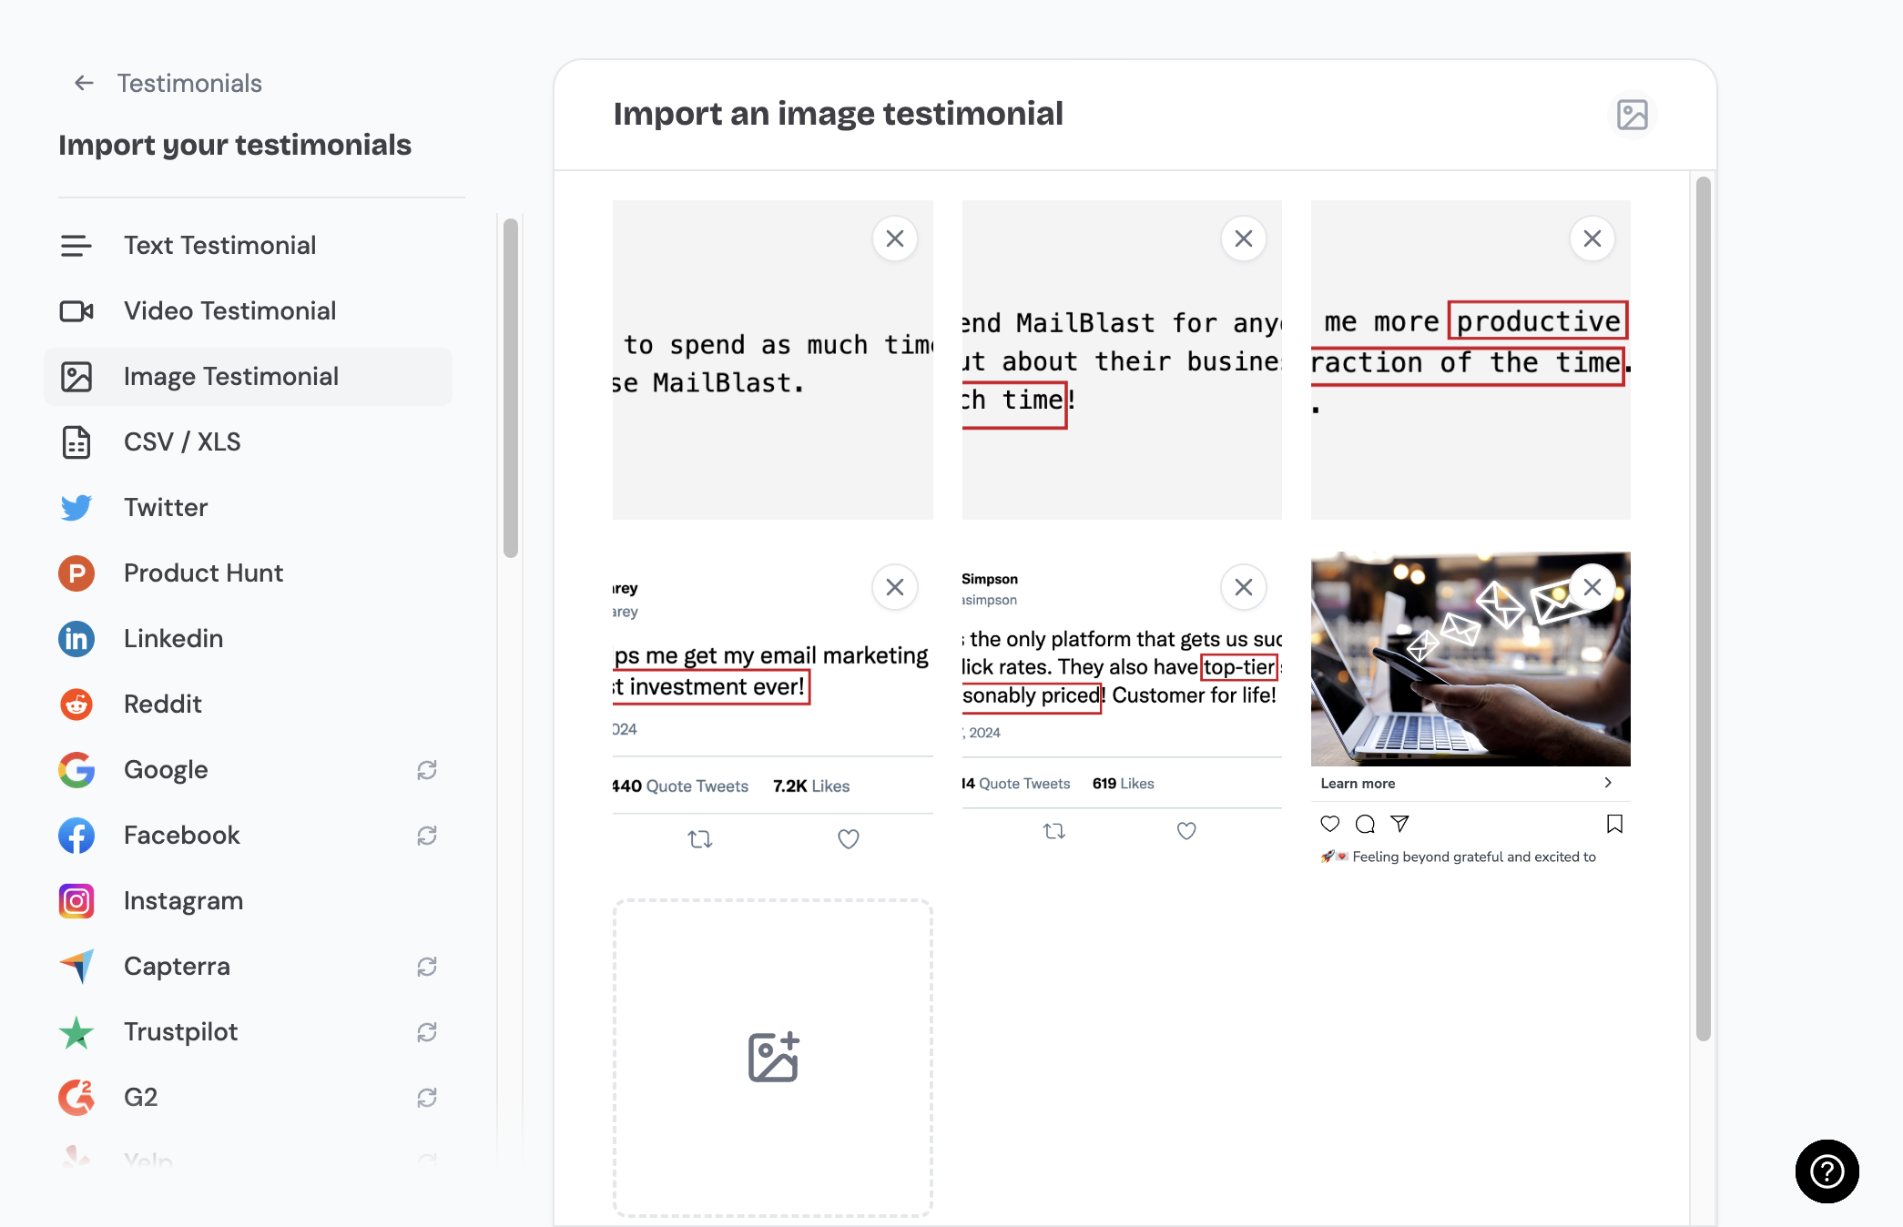Remove the 'investment ever!' tweet image
1903x1227 pixels.
[895, 587]
